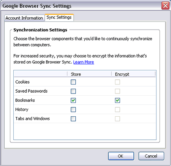Click the Synchronization Settings group title
The width and height of the screenshot is (171, 166).
tap(40, 30)
